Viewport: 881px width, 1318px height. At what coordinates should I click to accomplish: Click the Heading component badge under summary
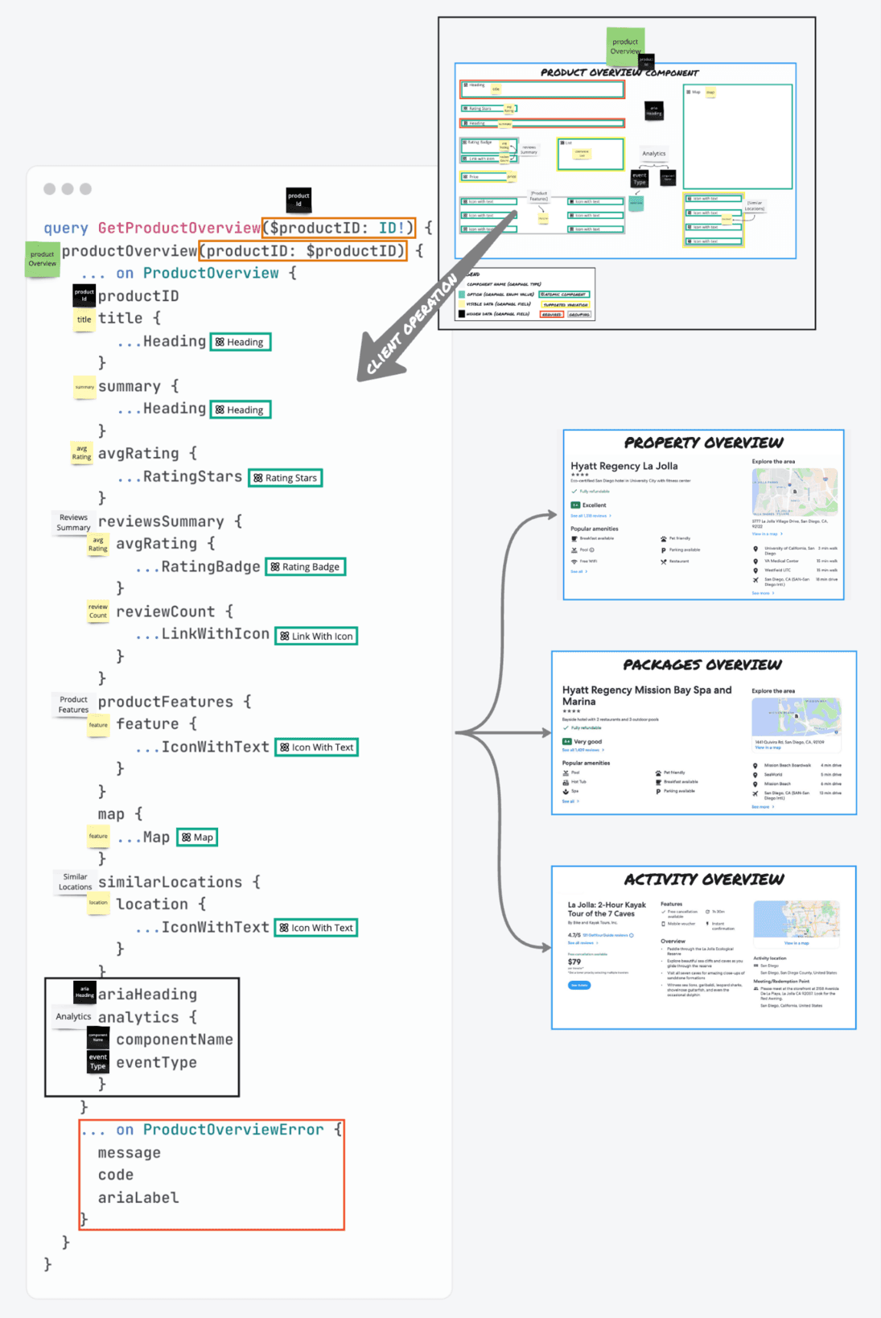tap(241, 410)
